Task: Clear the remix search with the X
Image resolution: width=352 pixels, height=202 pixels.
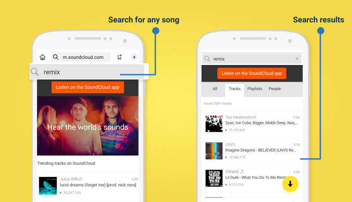Action: pos(297,59)
